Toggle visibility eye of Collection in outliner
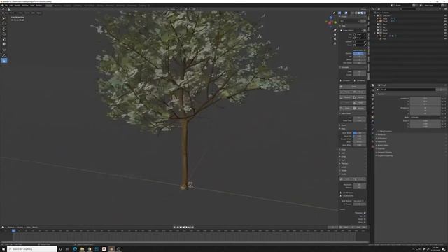Image resolution: width=448 pixels, height=252 pixels. pyautogui.click(x=445, y=15)
